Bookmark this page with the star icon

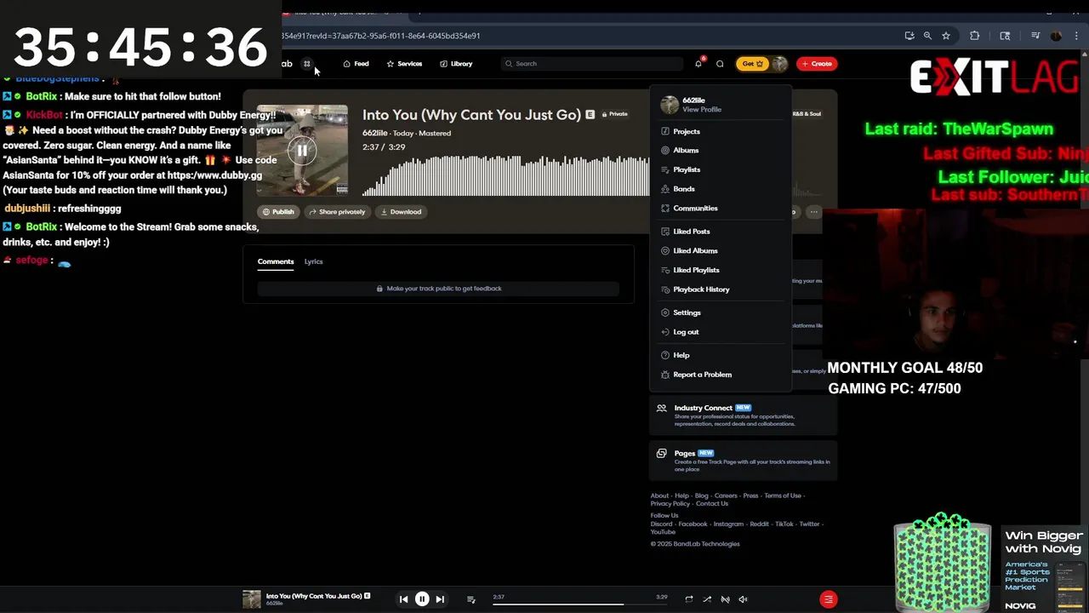(946, 36)
